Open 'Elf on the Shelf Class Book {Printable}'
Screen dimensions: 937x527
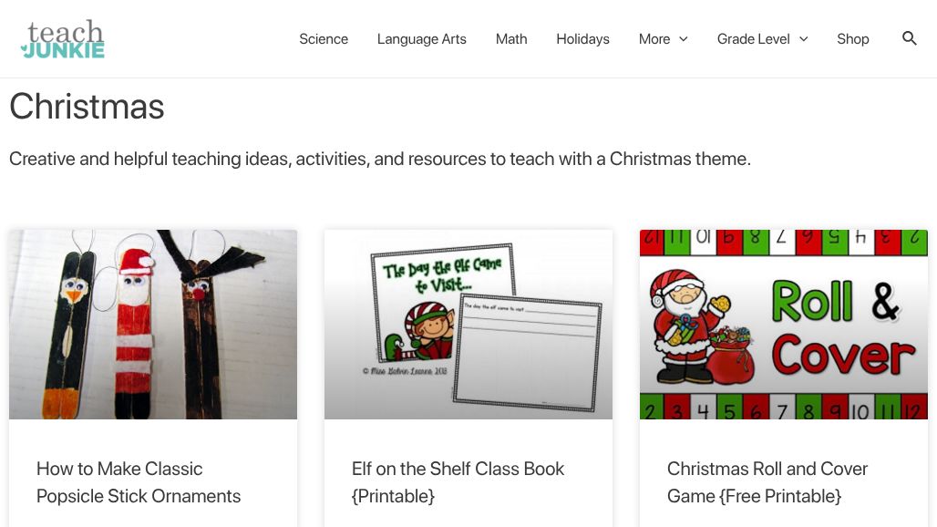[x=458, y=482]
